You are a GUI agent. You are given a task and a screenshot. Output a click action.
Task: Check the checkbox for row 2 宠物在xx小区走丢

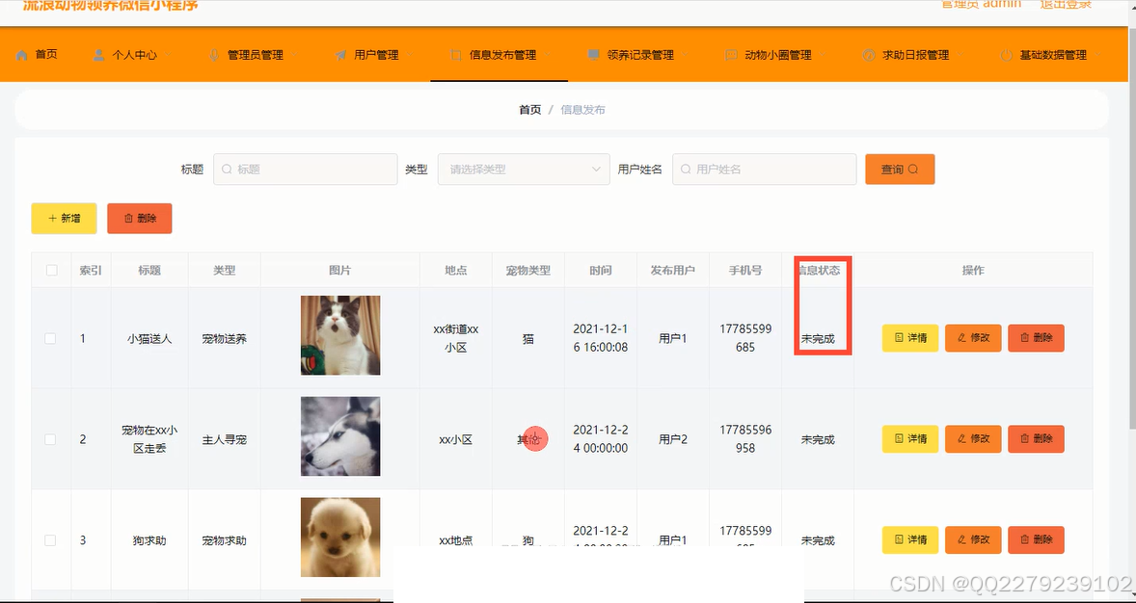(x=51, y=438)
